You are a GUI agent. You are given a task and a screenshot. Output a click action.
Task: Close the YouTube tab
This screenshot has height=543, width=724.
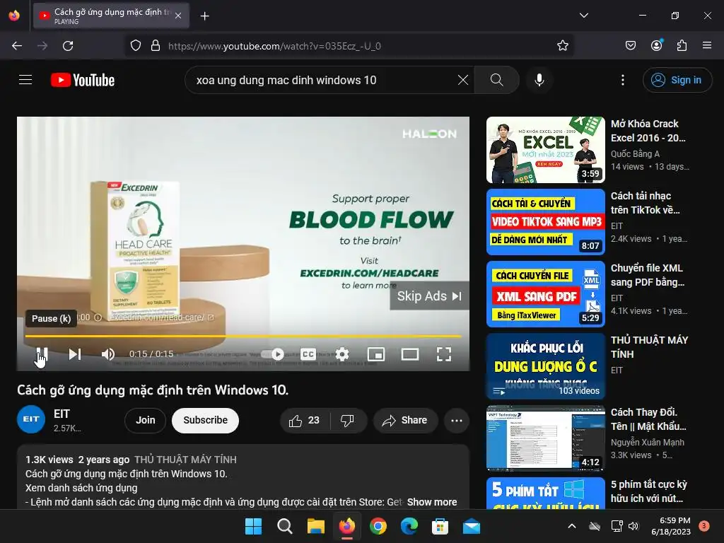pyautogui.click(x=178, y=16)
